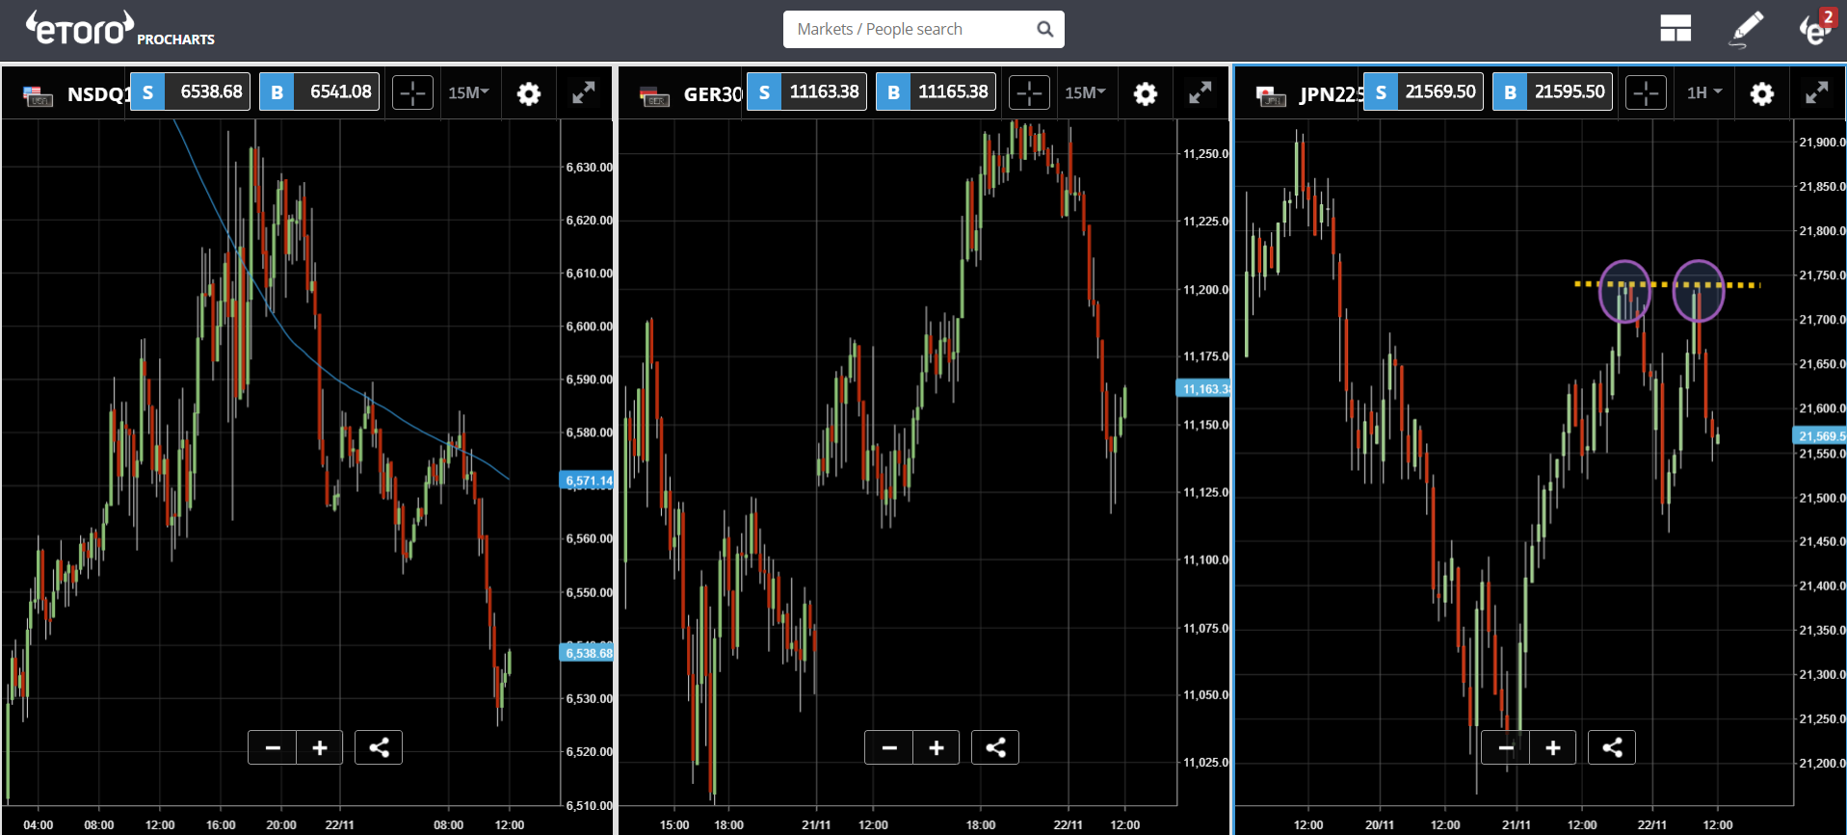
Task: Click the GER30 Sell 11163.38 button
Action: (x=806, y=91)
